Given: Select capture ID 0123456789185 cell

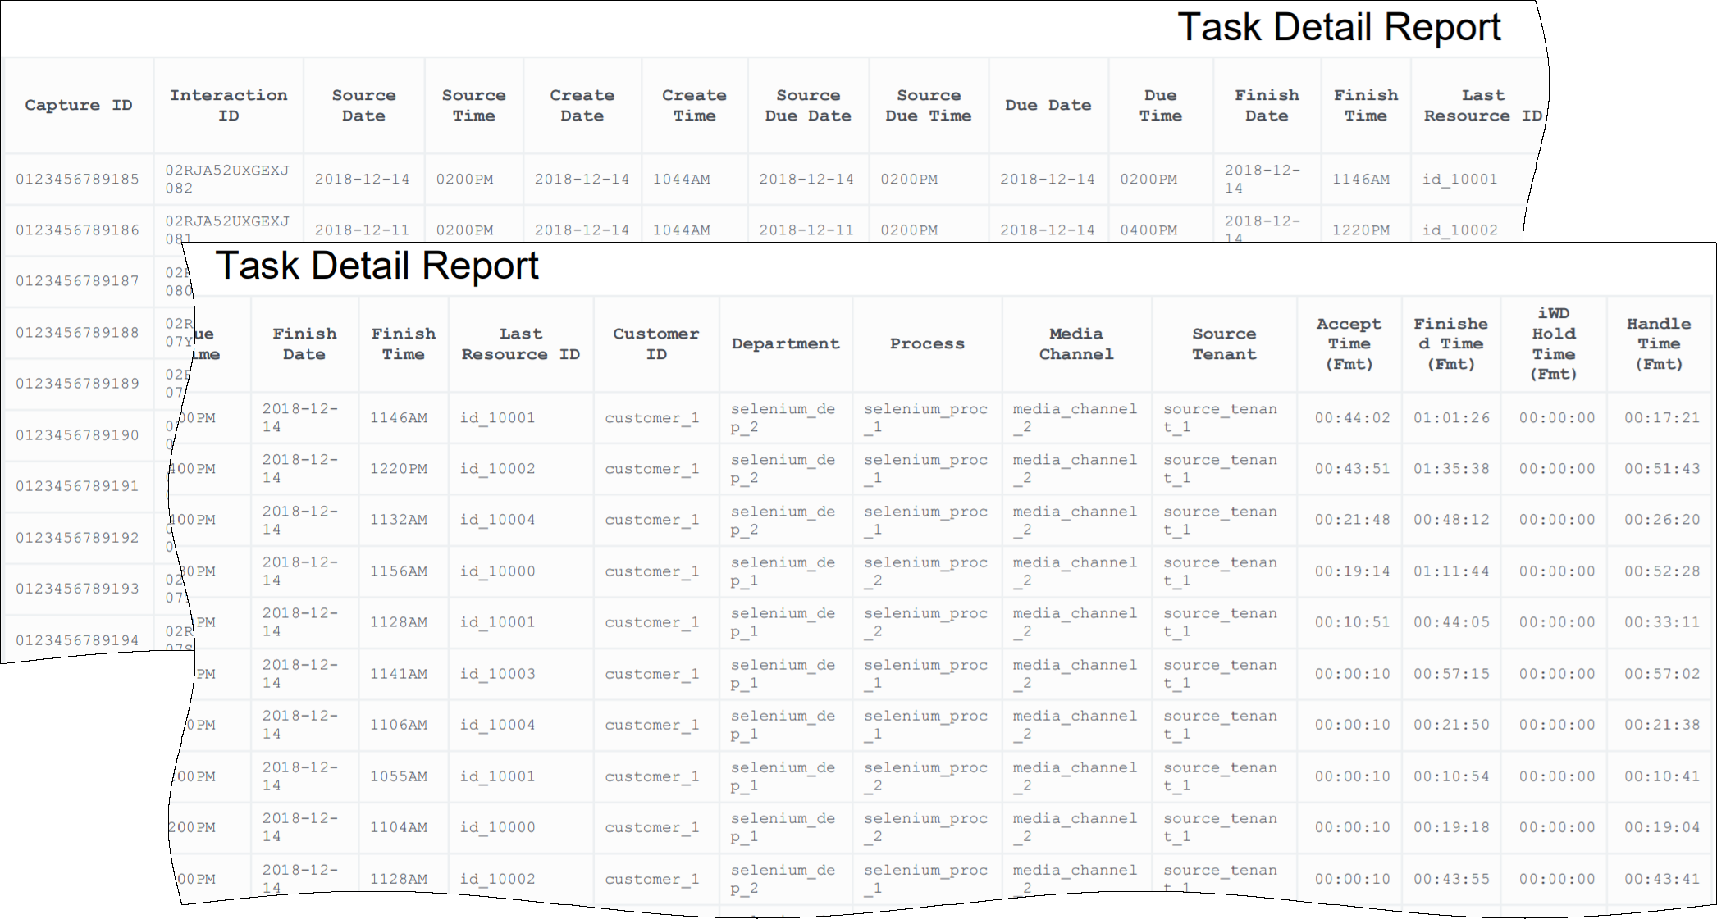Looking at the screenshot, I should click(77, 179).
